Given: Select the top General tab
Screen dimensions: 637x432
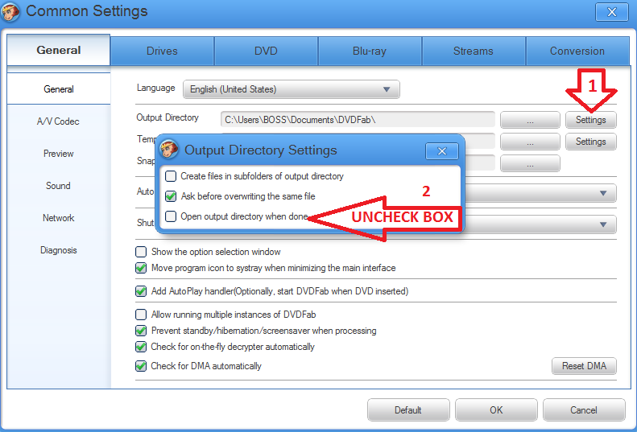Looking at the screenshot, I should tap(59, 50).
